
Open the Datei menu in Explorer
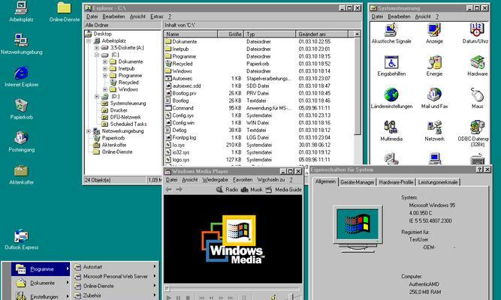click(92, 16)
